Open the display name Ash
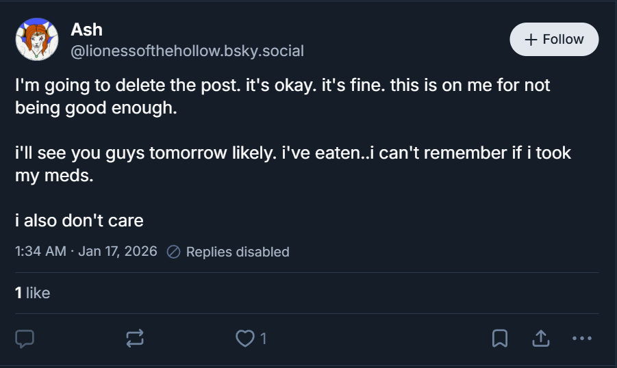Screen dimensions: 617x368 pyautogui.click(x=86, y=30)
